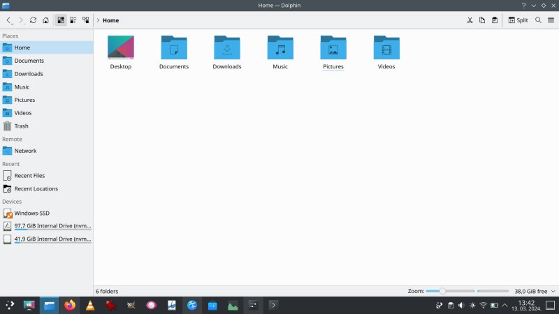The height and width of the screenshot is (314, 559).
Task: Select Trash in Places sidebar
Action: point(22,126)
